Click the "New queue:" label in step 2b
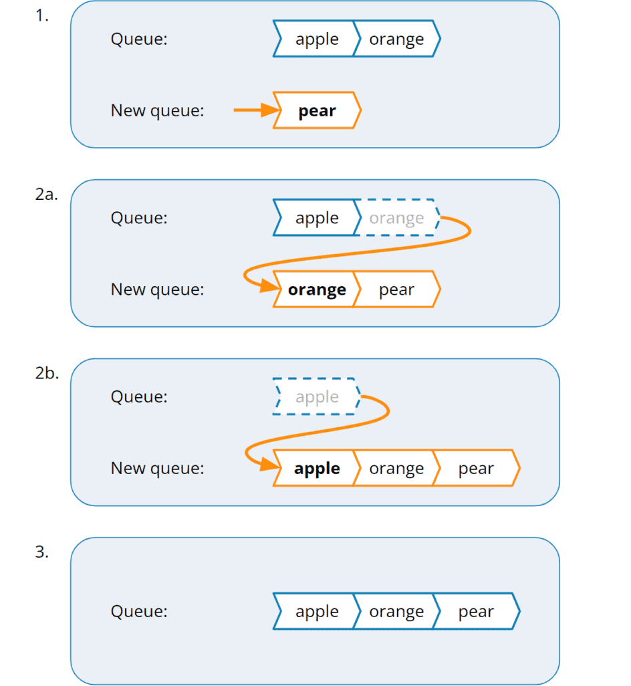 (157, 469)
